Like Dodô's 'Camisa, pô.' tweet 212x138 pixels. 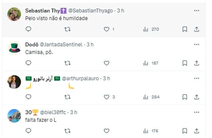click(107, 63)
